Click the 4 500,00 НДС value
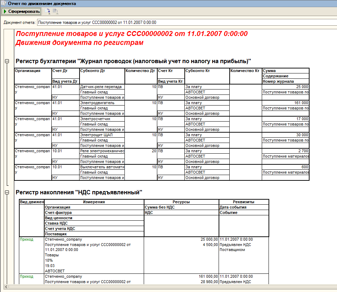The width and height of the screenshot is (337, 292). tap(210, 245)
